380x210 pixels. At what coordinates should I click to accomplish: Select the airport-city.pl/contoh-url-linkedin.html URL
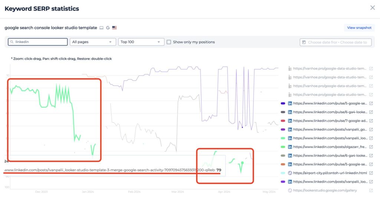330,173
